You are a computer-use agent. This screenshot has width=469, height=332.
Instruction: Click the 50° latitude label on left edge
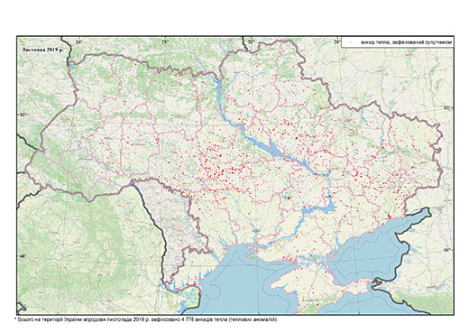(x=23, y=115)
